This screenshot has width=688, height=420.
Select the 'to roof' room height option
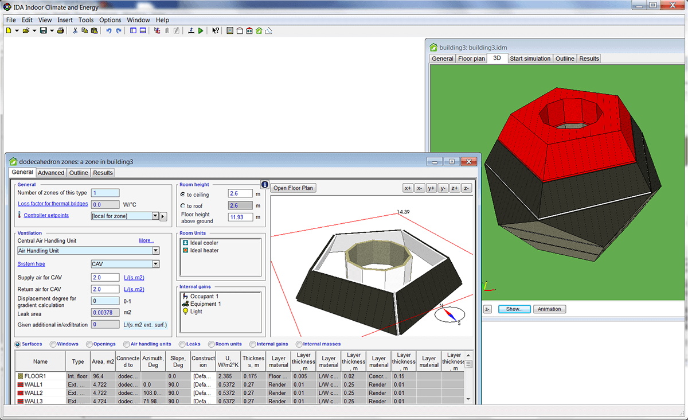coord(182,206)
